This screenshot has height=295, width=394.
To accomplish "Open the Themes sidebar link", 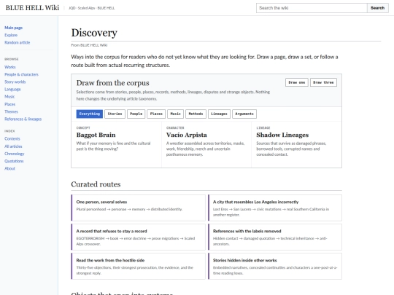I will click(11, 111).
